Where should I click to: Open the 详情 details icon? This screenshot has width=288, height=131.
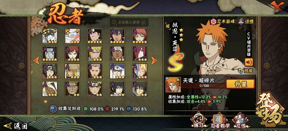[x=242, y=21]
